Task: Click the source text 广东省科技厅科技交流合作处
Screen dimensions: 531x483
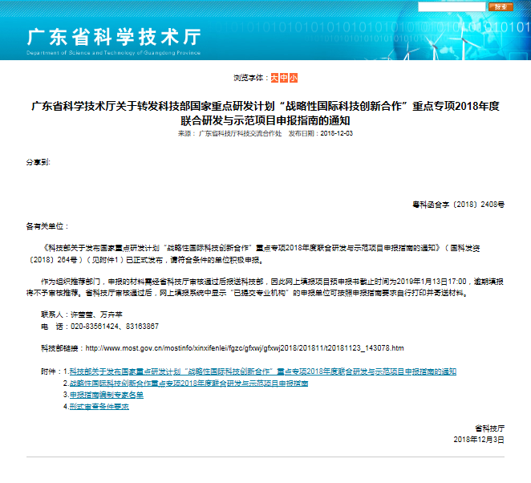Action: (x=240, y=133)
